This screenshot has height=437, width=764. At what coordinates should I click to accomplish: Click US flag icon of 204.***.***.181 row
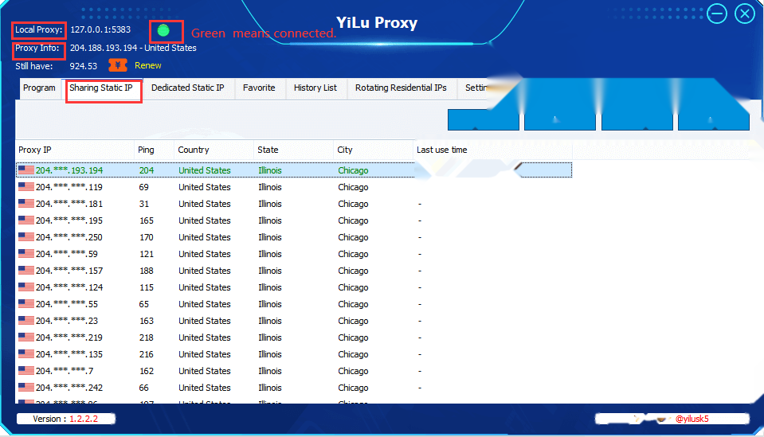click(26, 204)
